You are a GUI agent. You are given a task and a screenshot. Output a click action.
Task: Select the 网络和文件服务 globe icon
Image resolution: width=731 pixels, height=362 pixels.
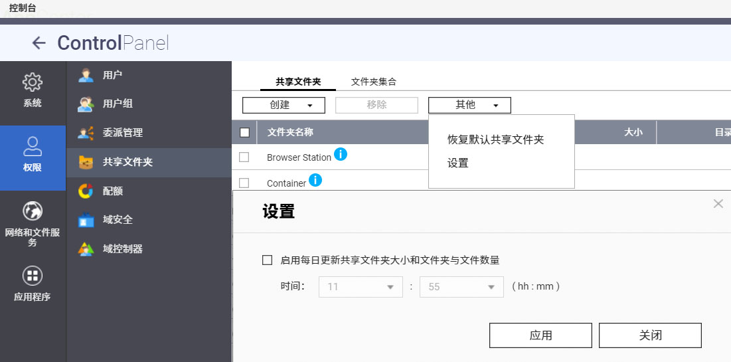pyautogui.click(x=33, y=211)
